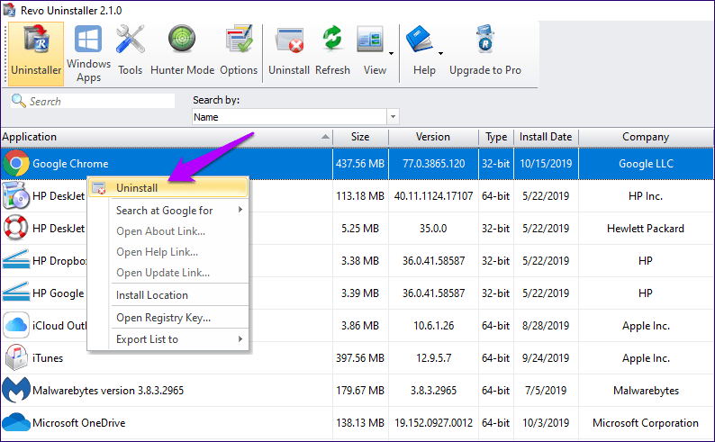715x442 pixels.
Task: Expand Export List to submenu
Action: [240, 339]
